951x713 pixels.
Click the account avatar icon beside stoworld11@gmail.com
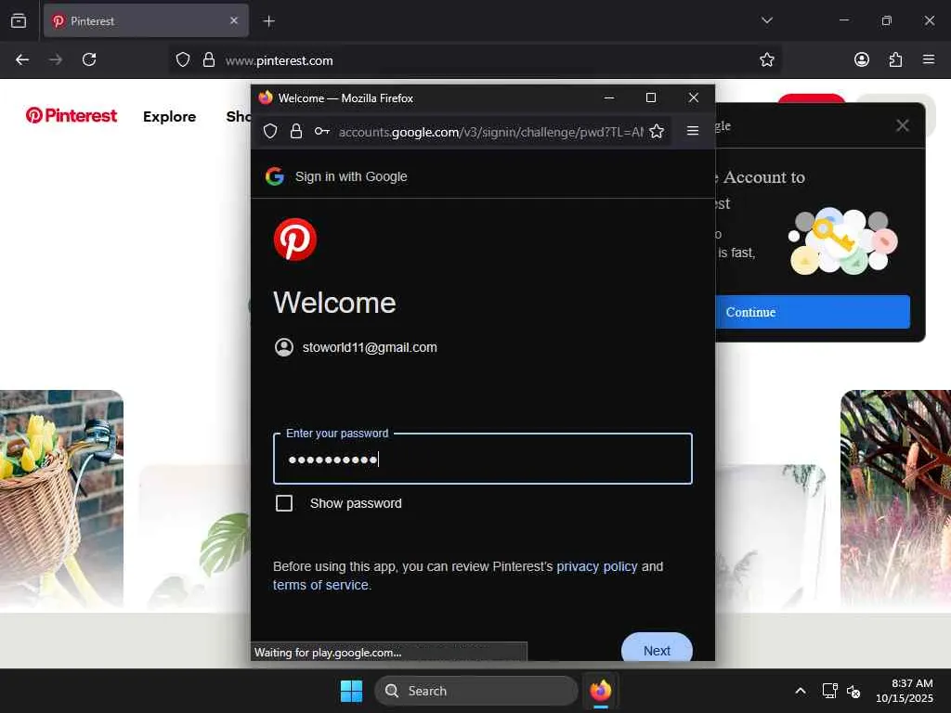coord(284,347)
